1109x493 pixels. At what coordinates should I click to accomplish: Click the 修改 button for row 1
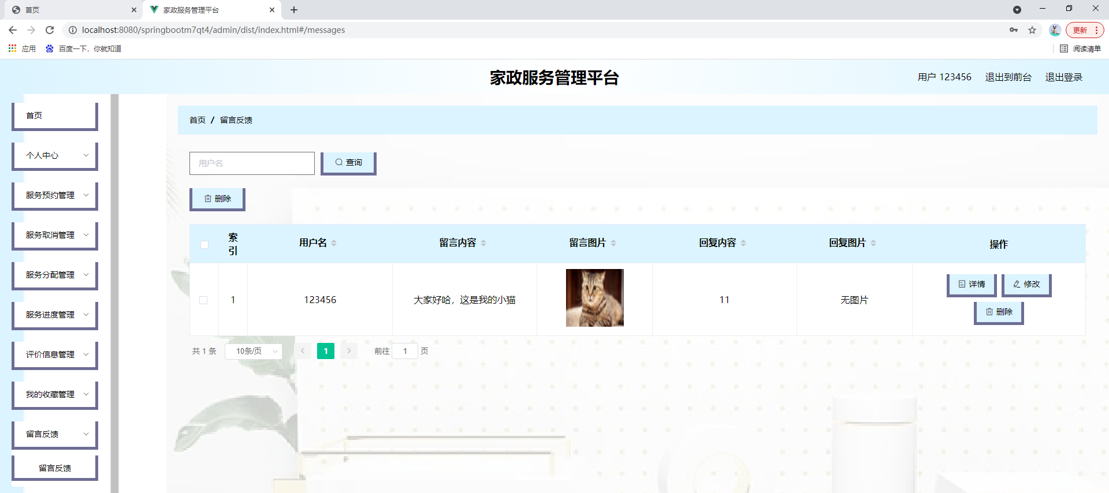[1026, 285]
